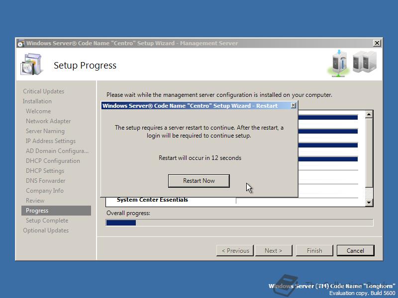Select AD Domain Configuration step
Viewport: 398px width, 298px height.
57,151
